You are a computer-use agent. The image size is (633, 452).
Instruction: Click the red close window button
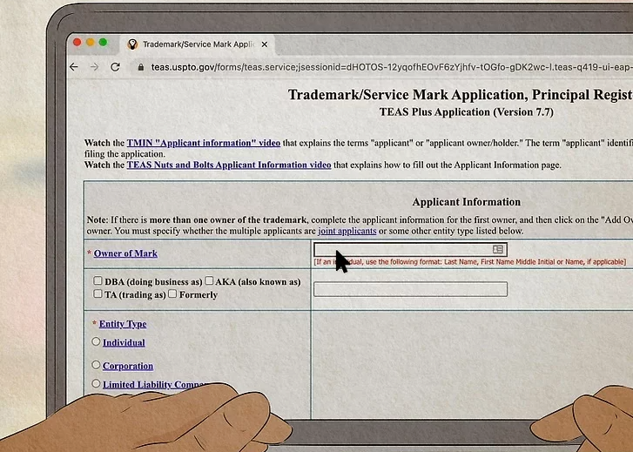[77, 43]
